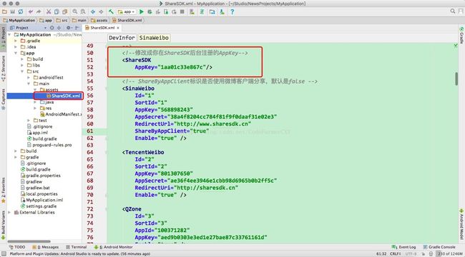Click the hide Project panel icon
The image size is (465, 257).
click(77, 28)
